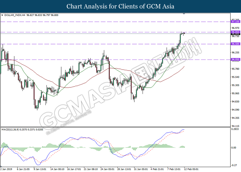Click the dropdown triangle beside DOLLAR_INDX,H4

pyautogui.click(x=2, y=15)
